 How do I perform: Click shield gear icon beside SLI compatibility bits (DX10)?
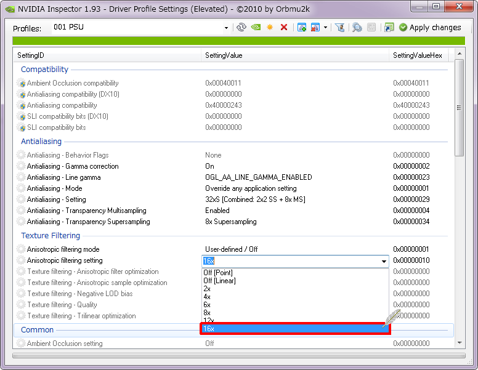click(21, 116)
